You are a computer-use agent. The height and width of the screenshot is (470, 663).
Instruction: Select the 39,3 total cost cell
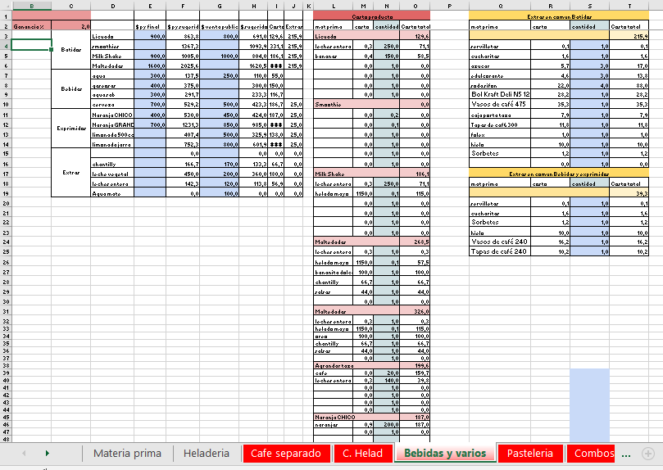coord(629,193)
